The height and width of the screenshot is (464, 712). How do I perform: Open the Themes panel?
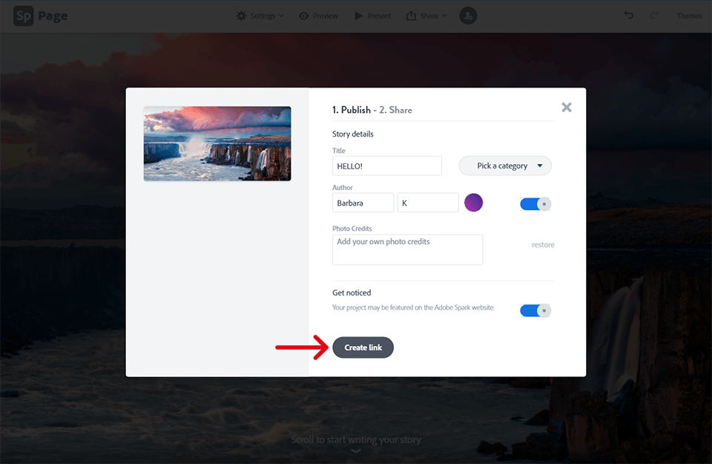click(689, 16)
